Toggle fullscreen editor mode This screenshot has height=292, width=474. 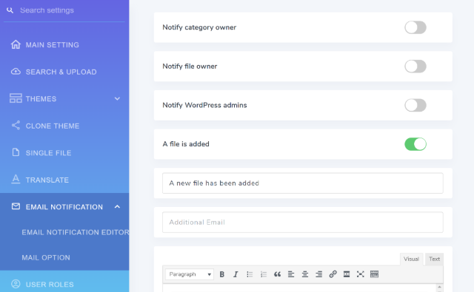tap(361, 274)
